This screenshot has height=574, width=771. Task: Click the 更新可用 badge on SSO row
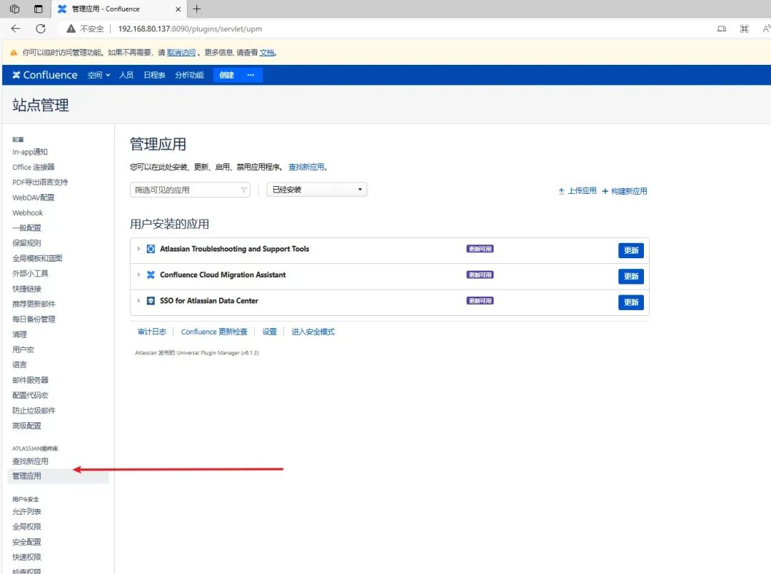click(x=480, y=300)
